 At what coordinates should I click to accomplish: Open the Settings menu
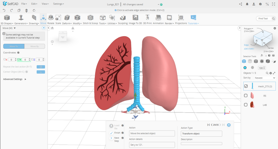tap(58, 4)
